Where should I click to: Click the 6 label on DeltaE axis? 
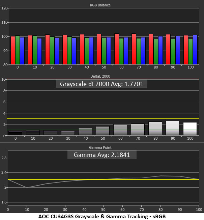click(x=4, y=102)
